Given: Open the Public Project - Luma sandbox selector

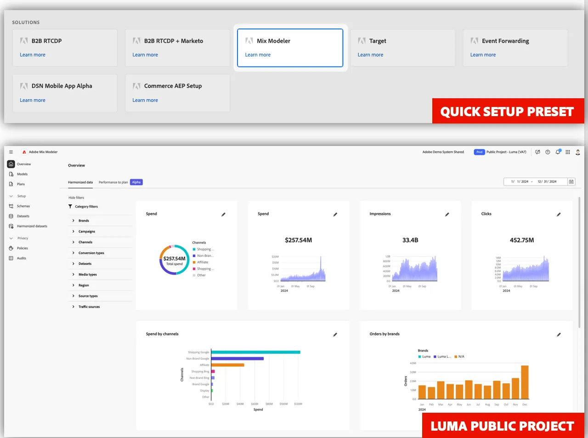Looking at the screenshot, I should click(x=500, y=152).
